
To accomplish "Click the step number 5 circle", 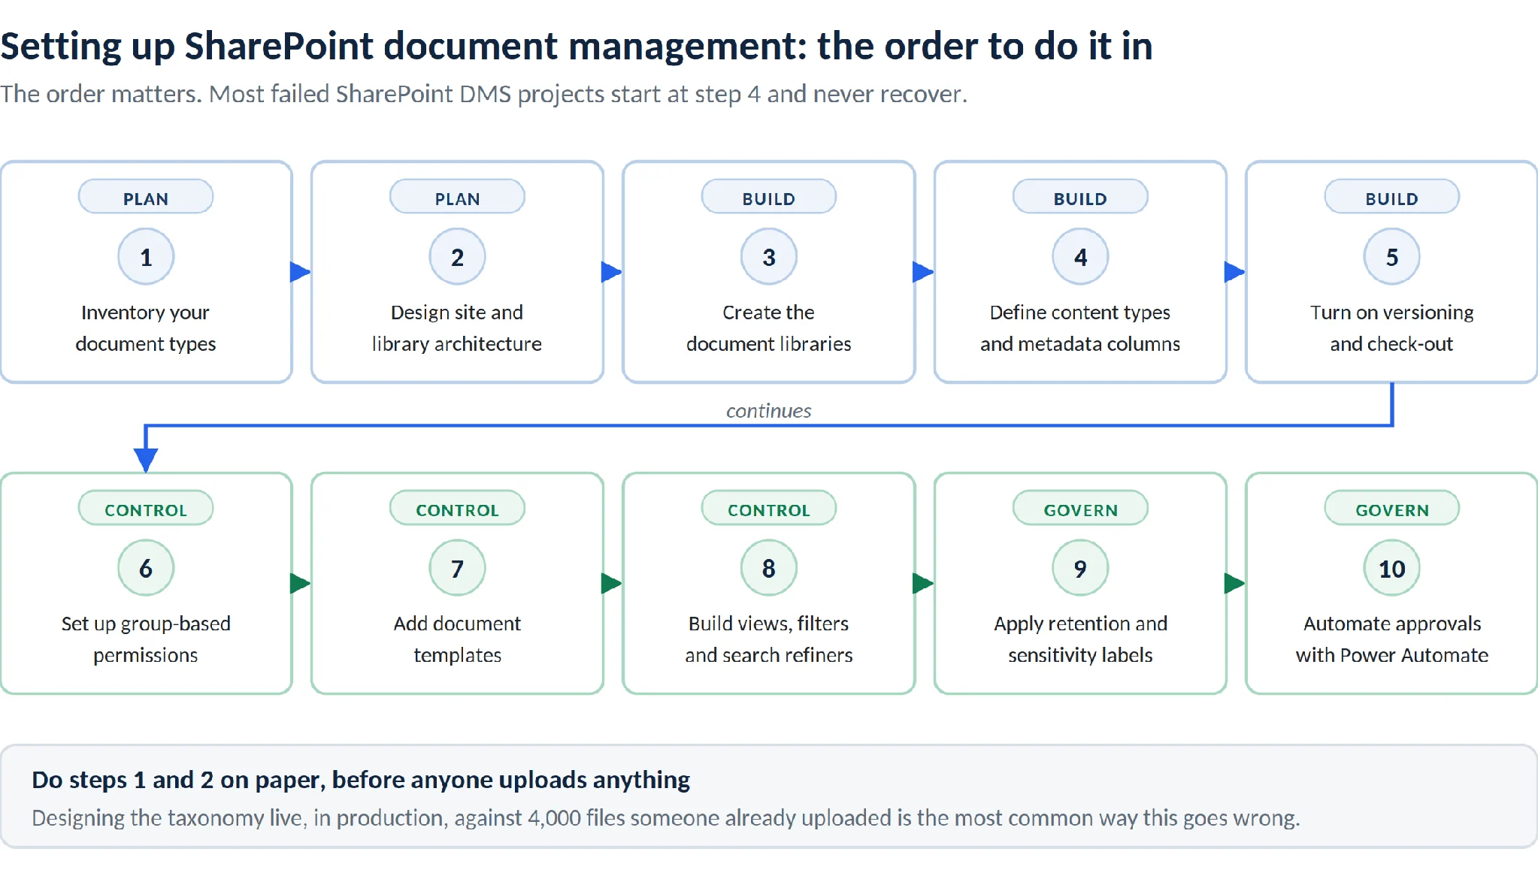I will pyautogui.click(x=1392, y=257).
